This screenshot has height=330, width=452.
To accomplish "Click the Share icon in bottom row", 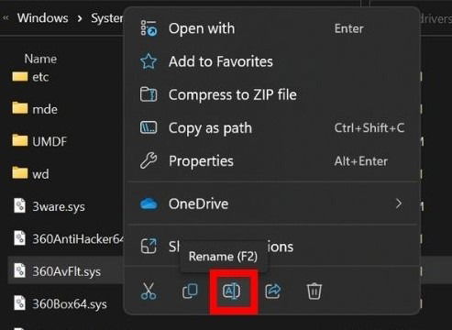I will [273, 291].
